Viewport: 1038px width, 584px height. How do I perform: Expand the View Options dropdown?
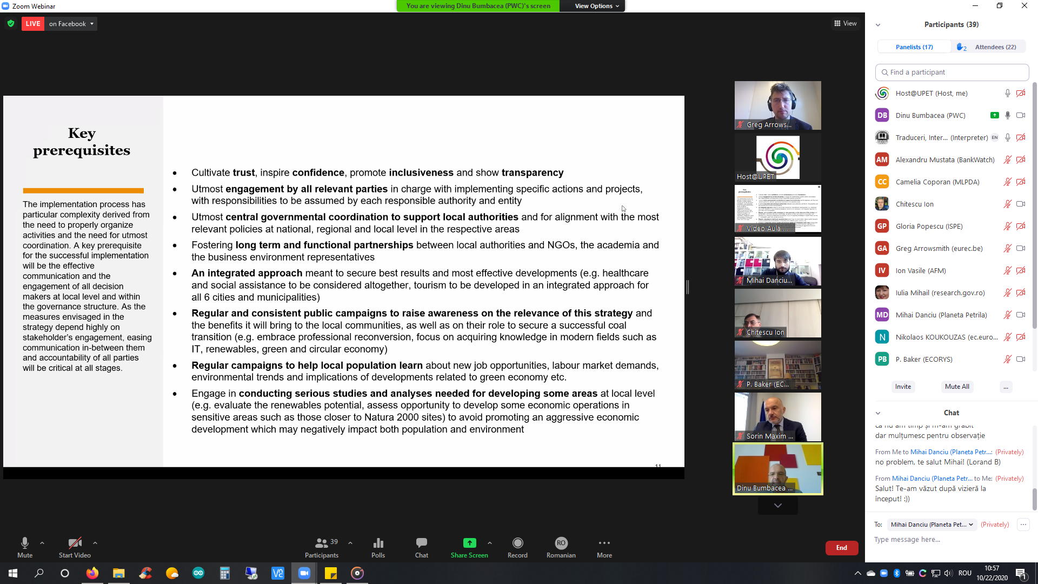596,6
